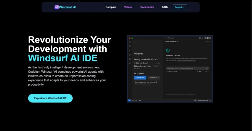
Task: Click the Connect to... workspace button
Action: (154, 78)
